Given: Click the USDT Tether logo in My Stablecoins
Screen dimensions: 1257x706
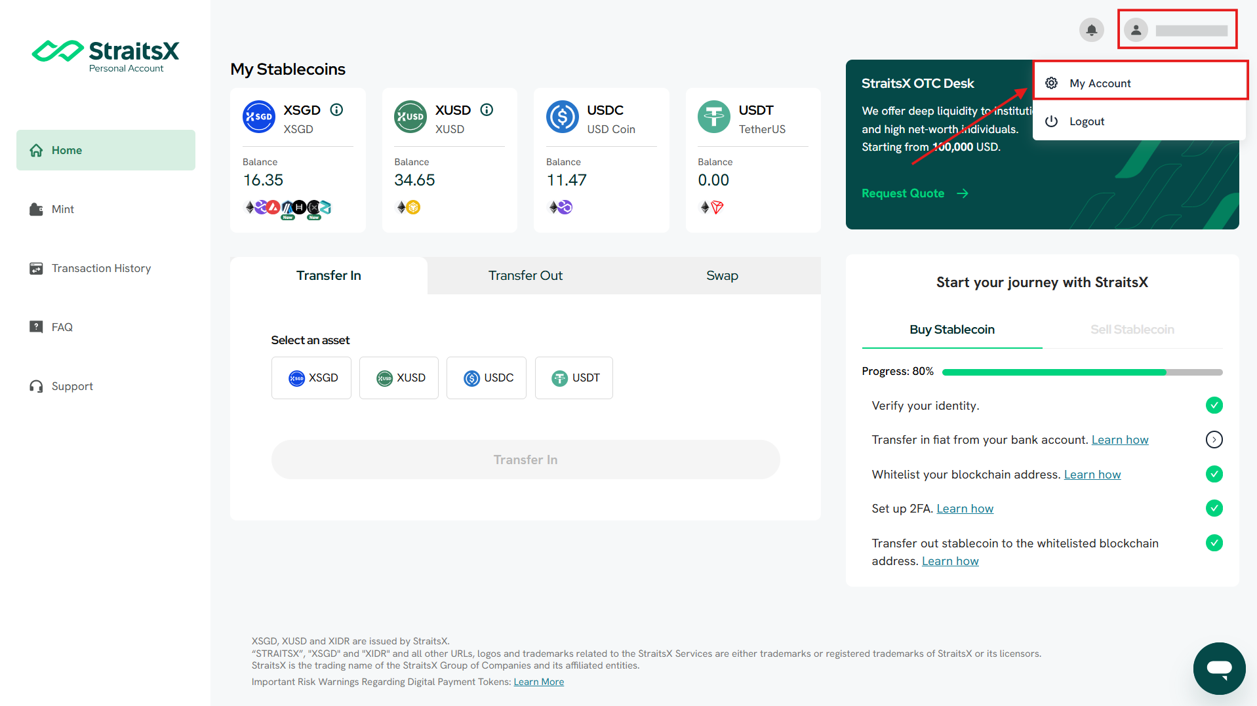Looking at the screenshot, I should (714, 117).
